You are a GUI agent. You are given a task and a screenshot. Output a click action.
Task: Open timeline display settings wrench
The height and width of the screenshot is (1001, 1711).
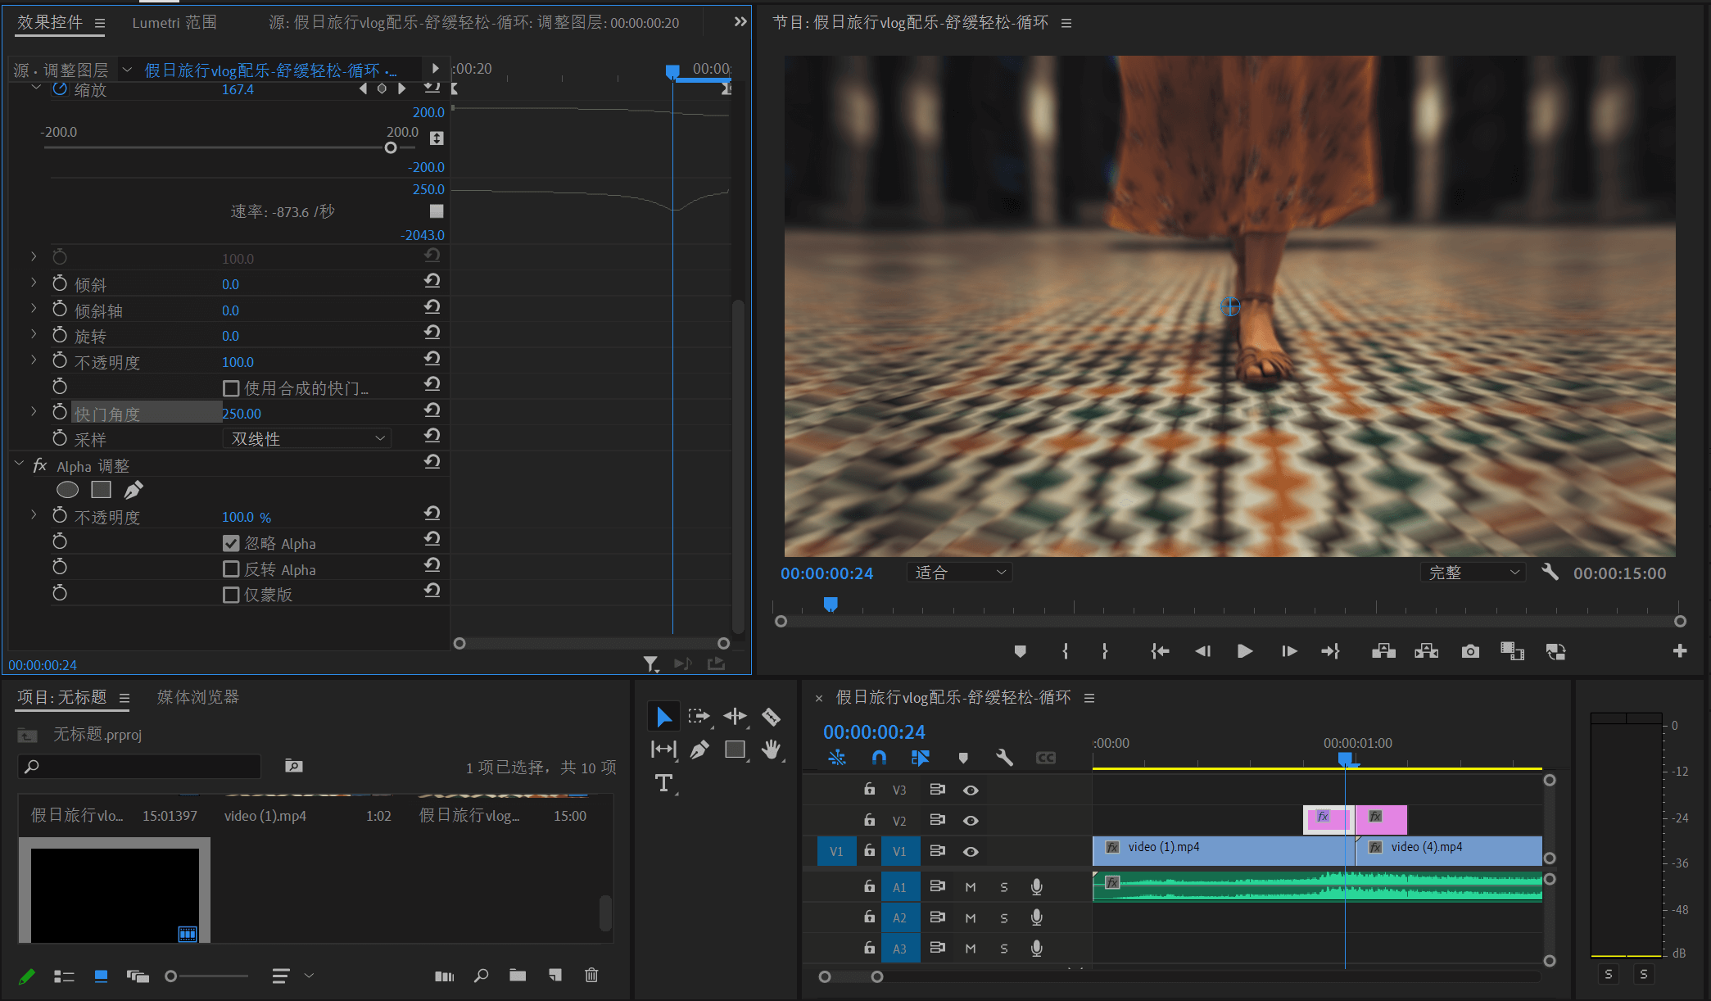[x=1004, y=758]
